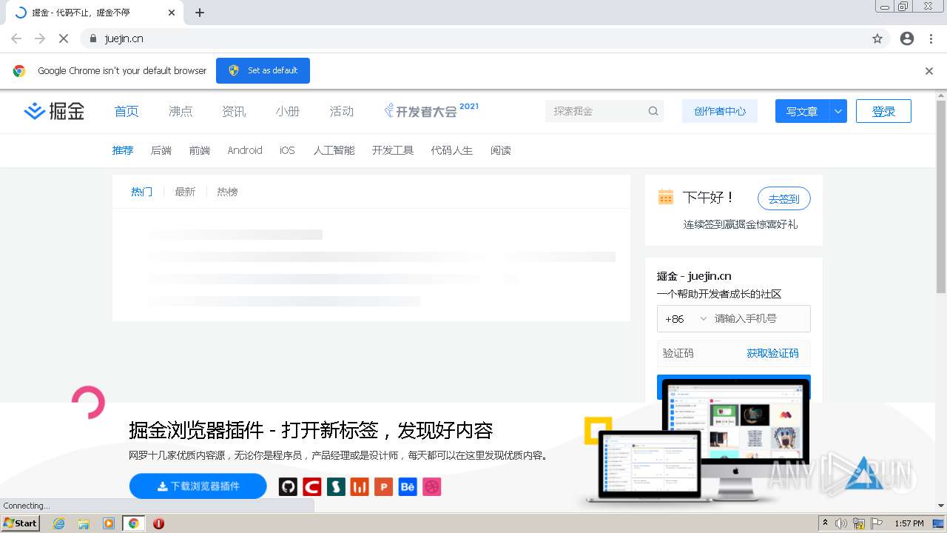This screenshot has width=947, height=533.
Task: Click the calendar check-in icon
Action: (666, 197)
